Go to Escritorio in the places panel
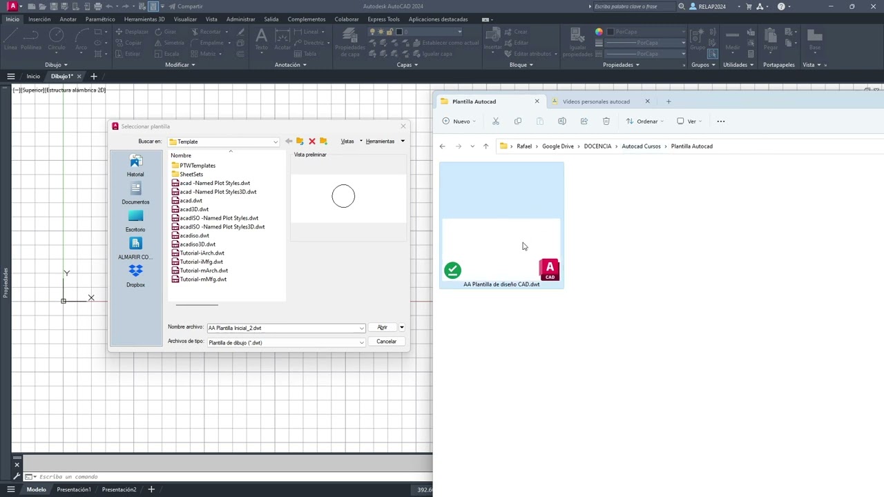The image size is (884, 497). (135, 220)
